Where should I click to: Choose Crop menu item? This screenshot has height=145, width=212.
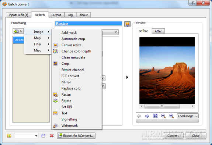pos(77,64)
